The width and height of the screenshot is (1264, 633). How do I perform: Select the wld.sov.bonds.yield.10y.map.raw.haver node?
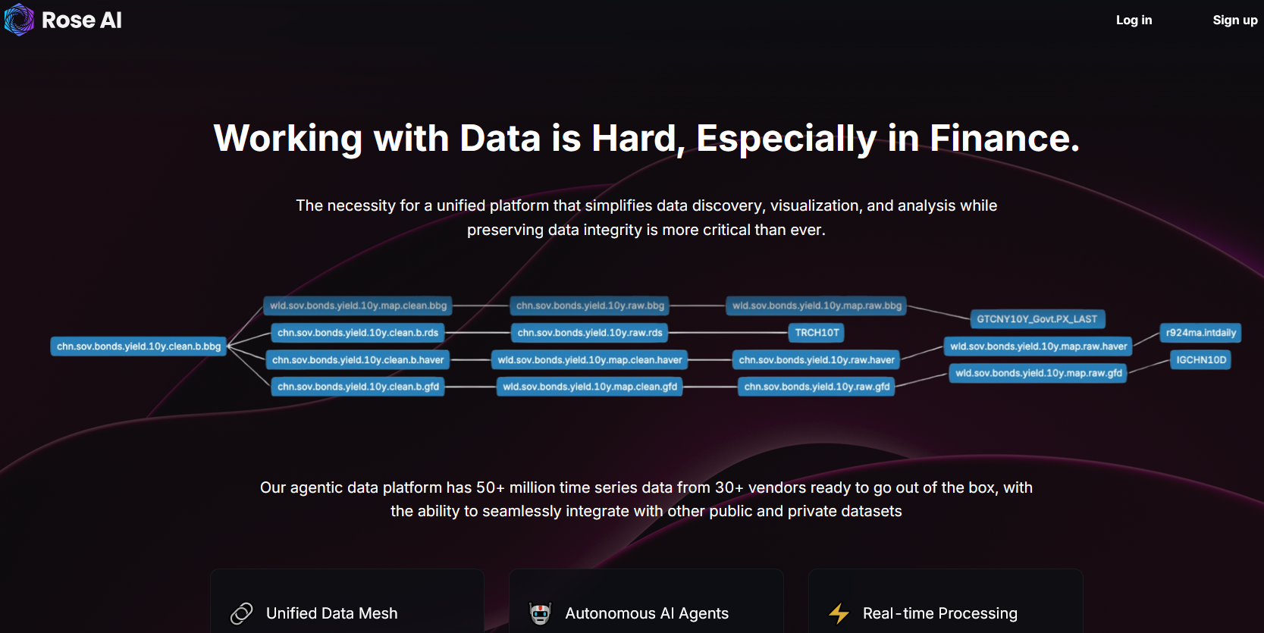click(x=1038, y=346)
